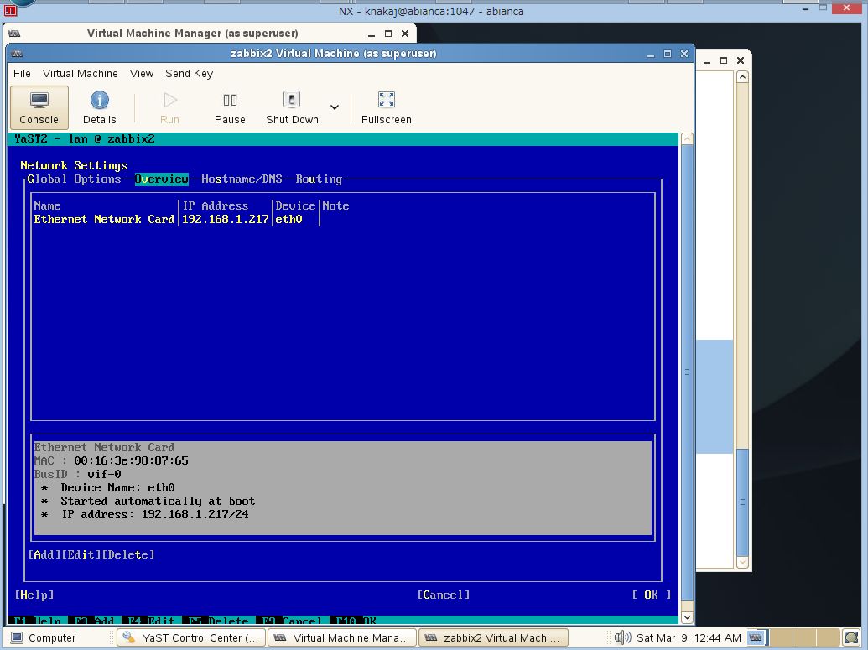Screen dimensions: 868x650
Task: Select the Routing tab
Action: click(x=319, y=179)
